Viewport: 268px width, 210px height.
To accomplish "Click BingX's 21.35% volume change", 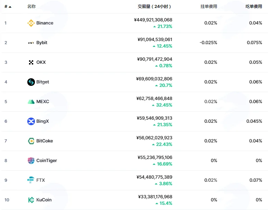I will coord(163,124).
